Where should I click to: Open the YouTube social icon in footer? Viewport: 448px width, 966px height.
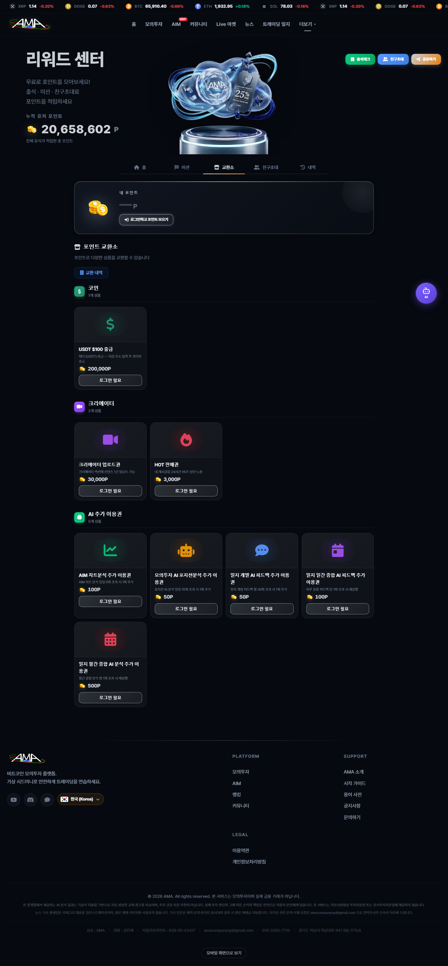pyautogui.click(x=14, y=799)
